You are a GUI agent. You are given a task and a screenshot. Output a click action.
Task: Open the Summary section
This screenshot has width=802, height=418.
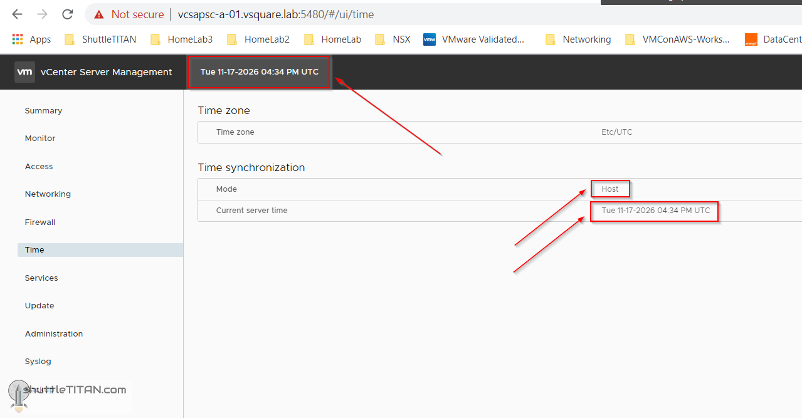[x=43, y=111]
